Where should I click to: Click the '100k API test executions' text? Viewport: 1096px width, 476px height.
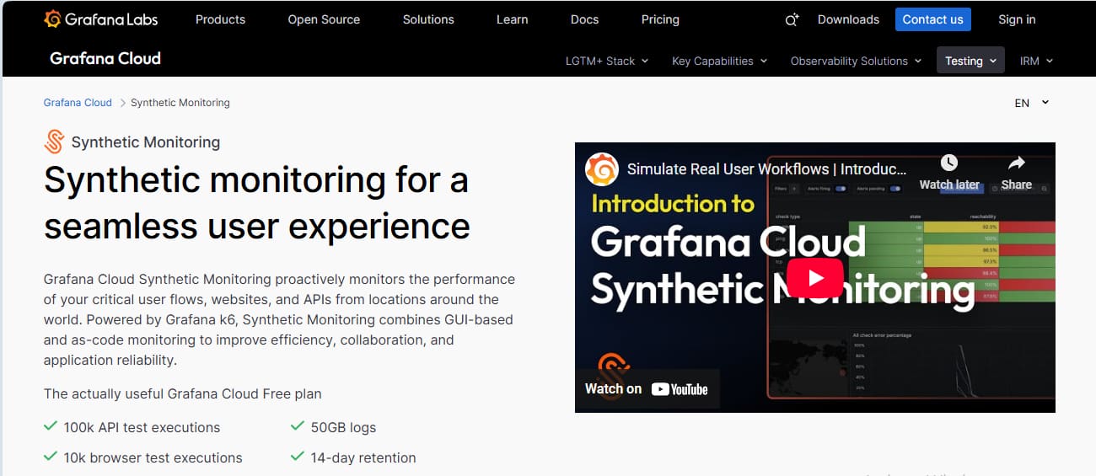pyautogui.click(x=142, y=427)
